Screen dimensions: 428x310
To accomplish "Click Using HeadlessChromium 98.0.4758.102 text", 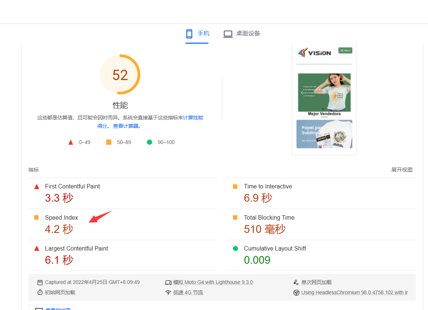I will pos(355,292).
